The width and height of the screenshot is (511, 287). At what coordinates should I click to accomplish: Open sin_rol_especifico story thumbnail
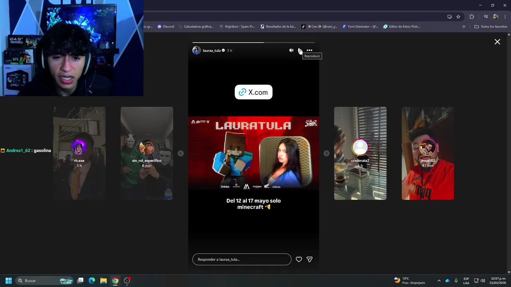[147, 153]
